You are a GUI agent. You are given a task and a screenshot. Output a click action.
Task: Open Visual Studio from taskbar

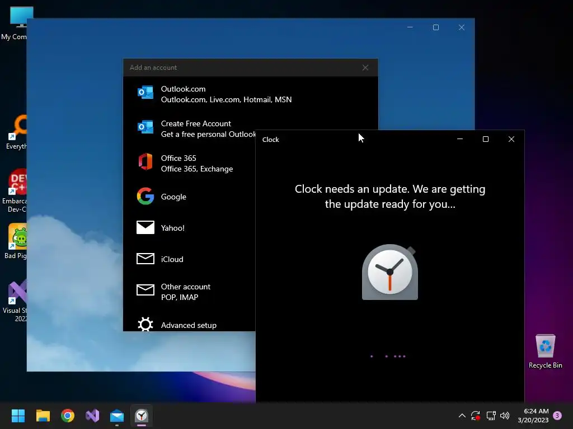92,416
